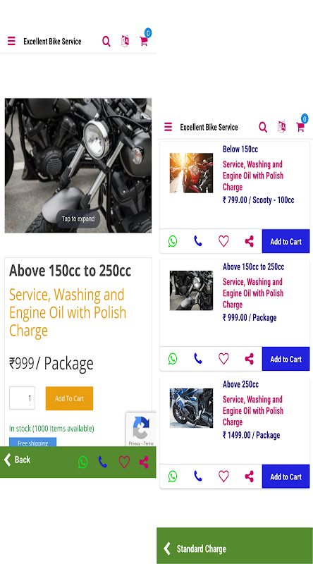Go back using Standard Charge chevron
This screenshot has height=564, width=313.
point(167,549)
